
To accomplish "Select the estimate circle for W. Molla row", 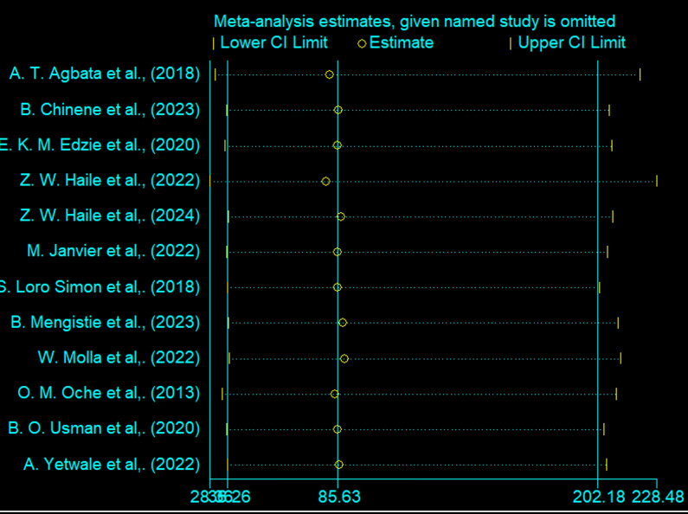I will [344, 358].
